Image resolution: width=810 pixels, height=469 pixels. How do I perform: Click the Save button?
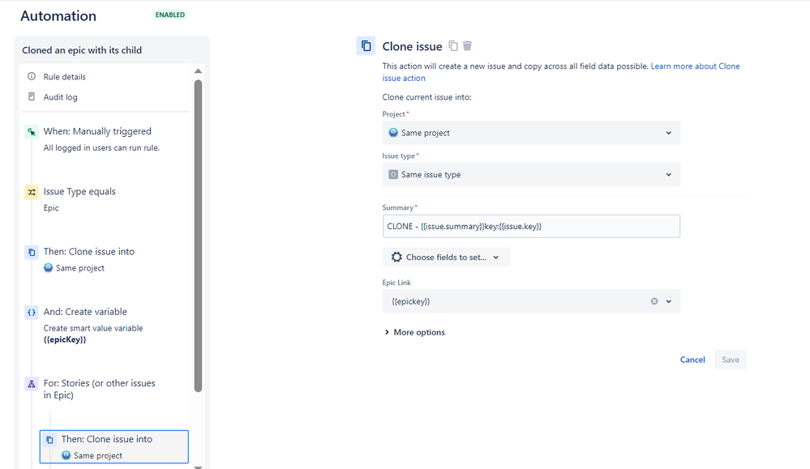(731, 360)
